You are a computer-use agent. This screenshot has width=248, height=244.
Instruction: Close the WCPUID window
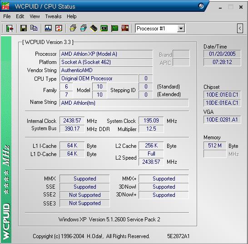point(241,7)
